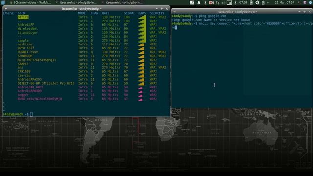Maximize the left terminal window

[x=162, y=9]
